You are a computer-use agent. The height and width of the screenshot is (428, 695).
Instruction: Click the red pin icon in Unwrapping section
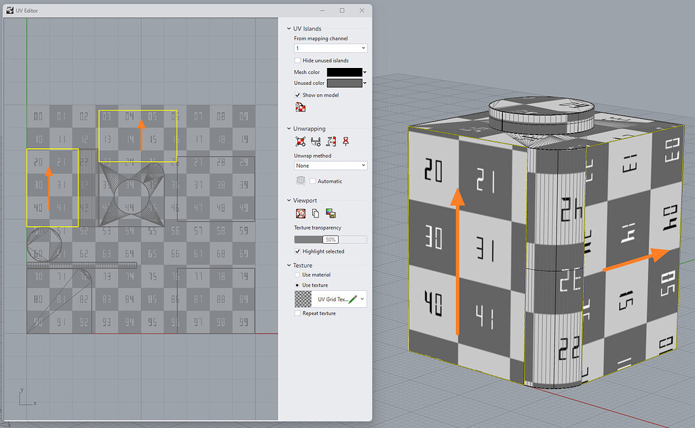click(345, 140)
